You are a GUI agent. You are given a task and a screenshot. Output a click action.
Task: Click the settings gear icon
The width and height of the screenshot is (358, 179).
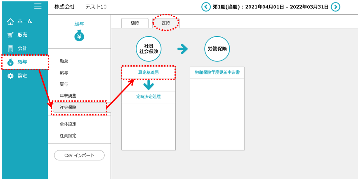coord(10,76)
